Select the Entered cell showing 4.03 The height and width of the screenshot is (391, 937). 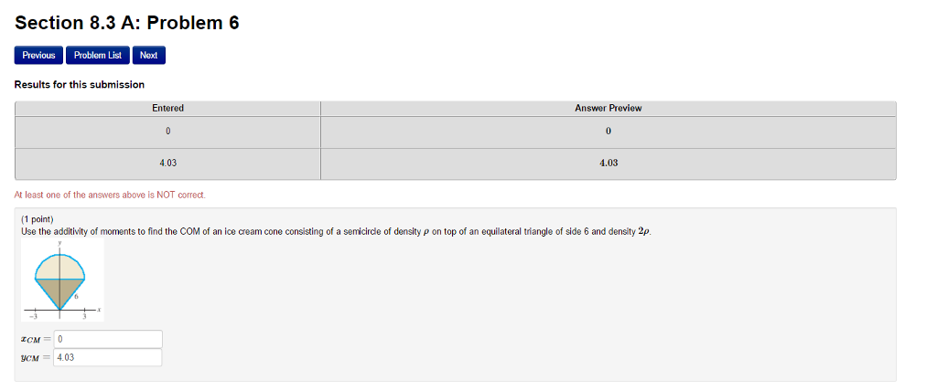(168, 163)
